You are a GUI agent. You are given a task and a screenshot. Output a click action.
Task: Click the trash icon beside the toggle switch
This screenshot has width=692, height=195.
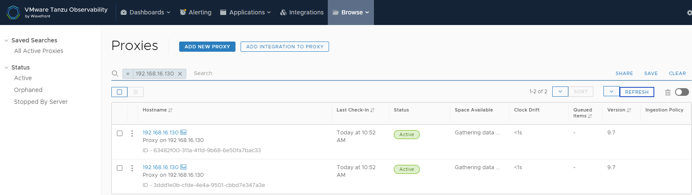coord(667,92)
